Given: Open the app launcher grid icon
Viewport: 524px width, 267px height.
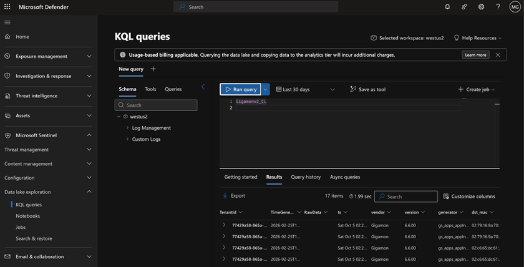Looking at the screenshot, I should click(7, 7).
